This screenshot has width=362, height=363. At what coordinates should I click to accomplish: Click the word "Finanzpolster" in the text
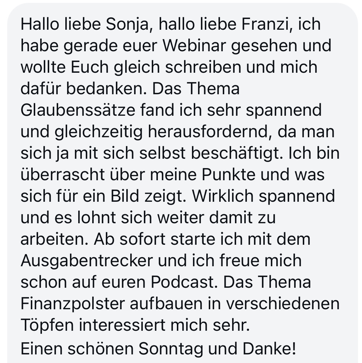click(73, 304)
